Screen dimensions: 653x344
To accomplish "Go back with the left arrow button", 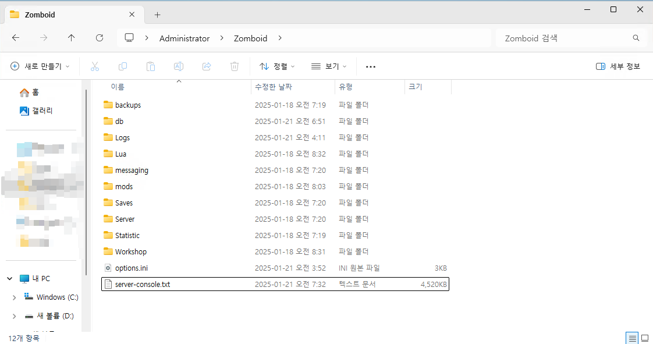I will pos(16,38).
